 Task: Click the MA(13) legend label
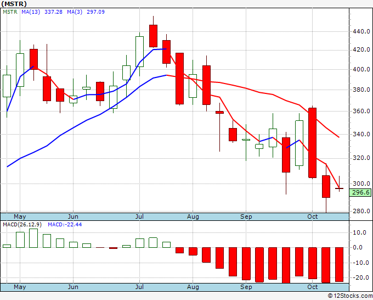coord(31,12)
